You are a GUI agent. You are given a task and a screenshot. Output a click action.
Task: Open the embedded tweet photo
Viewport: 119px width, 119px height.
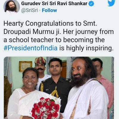59,88
